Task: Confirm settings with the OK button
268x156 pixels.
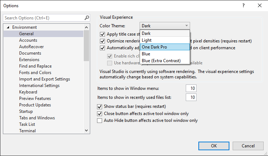Action: (x=214, y=146)
